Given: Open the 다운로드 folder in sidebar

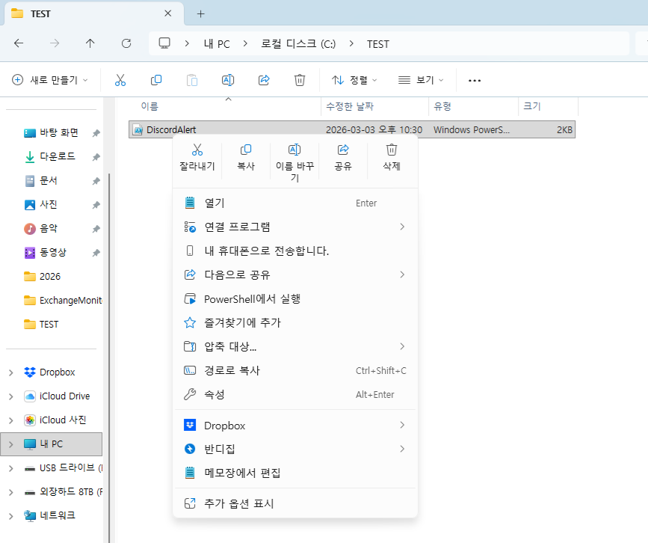Looking at the screenshot, I should [58, 157].
